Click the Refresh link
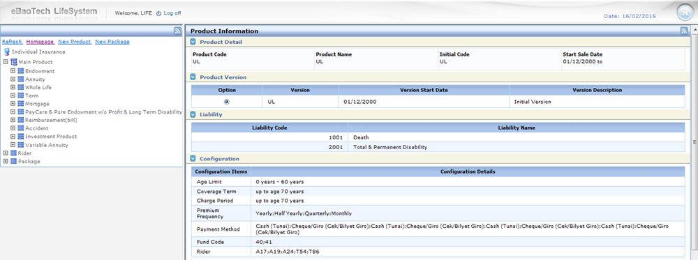The height and width of the screenshot is (260, 698). (12, 42)
